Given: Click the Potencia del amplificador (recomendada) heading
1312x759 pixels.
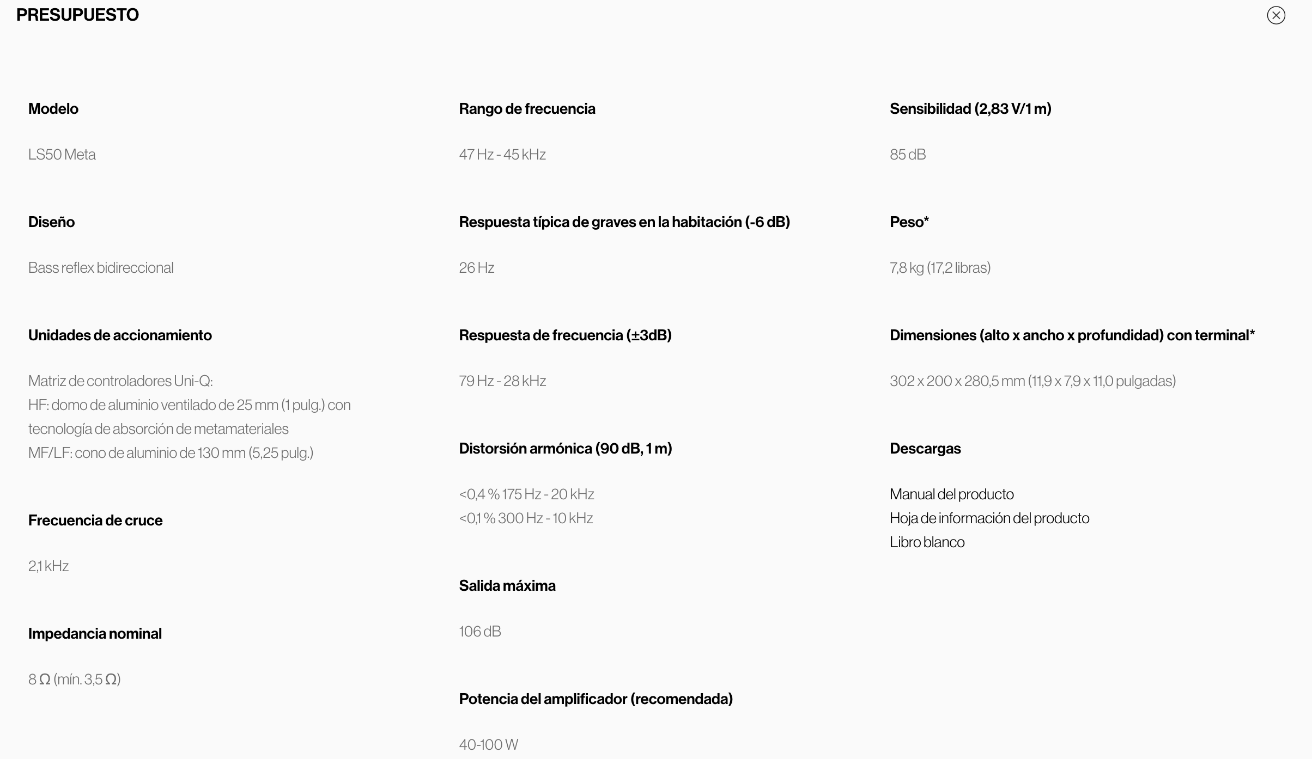Looking at the screenshot, I should (596, 699).
